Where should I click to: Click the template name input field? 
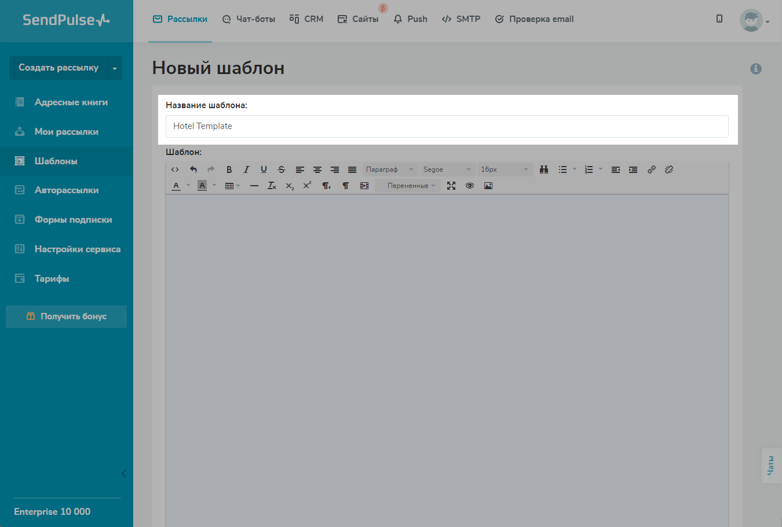[x=447, y=126]
